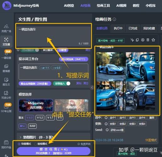Click the 免责声明 link
Image resolution: width=162 pixels, height=157 pixels.
click(84, 144)
